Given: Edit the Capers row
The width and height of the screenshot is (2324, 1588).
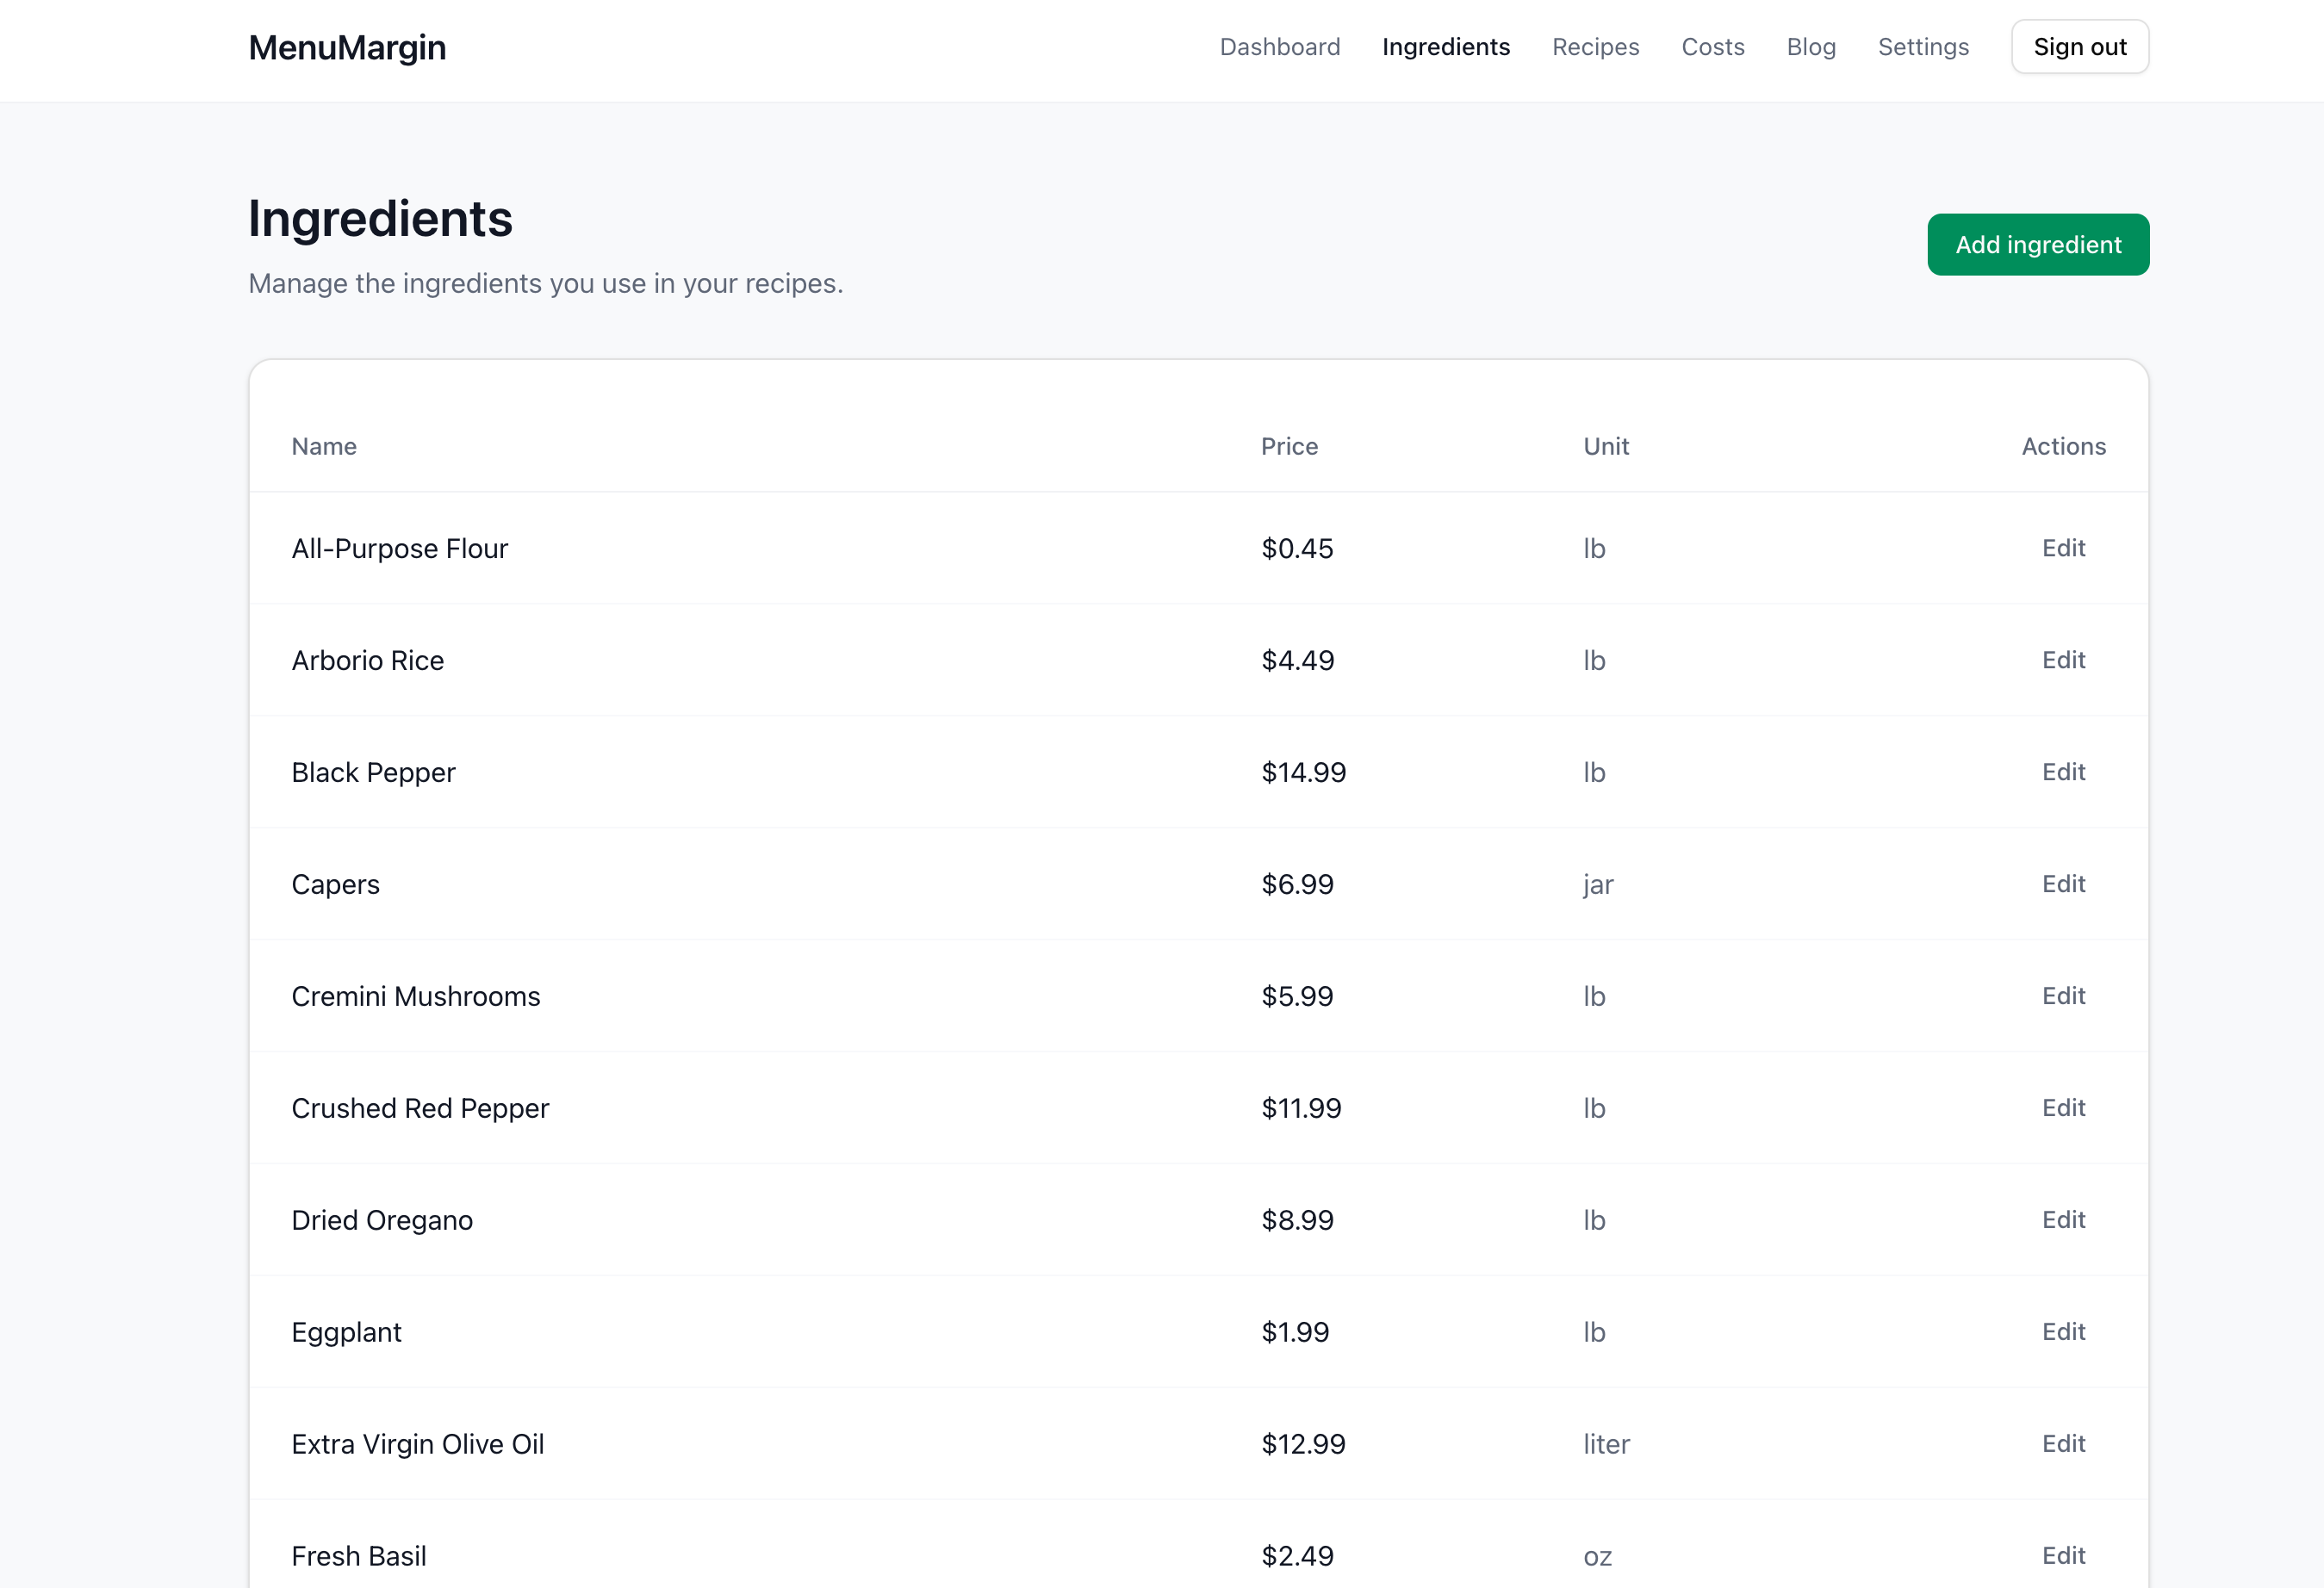Looking at the screenshot, I should coord(2063,884).
